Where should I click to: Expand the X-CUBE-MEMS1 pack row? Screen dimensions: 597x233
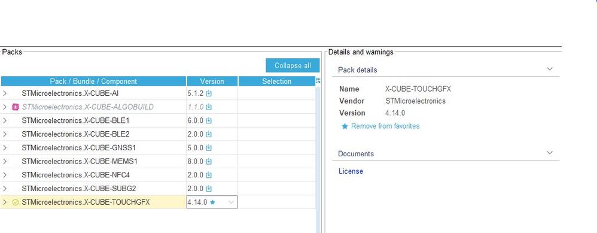5,161
